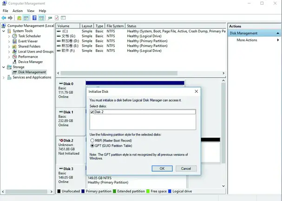Viewport: 282px width, 201px height.
Task: Click the Up one level folder icon
Action: [x=19, y=18]
